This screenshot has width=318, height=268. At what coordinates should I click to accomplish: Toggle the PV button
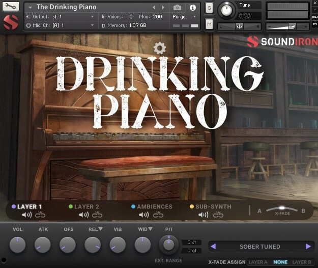point(315,24)
